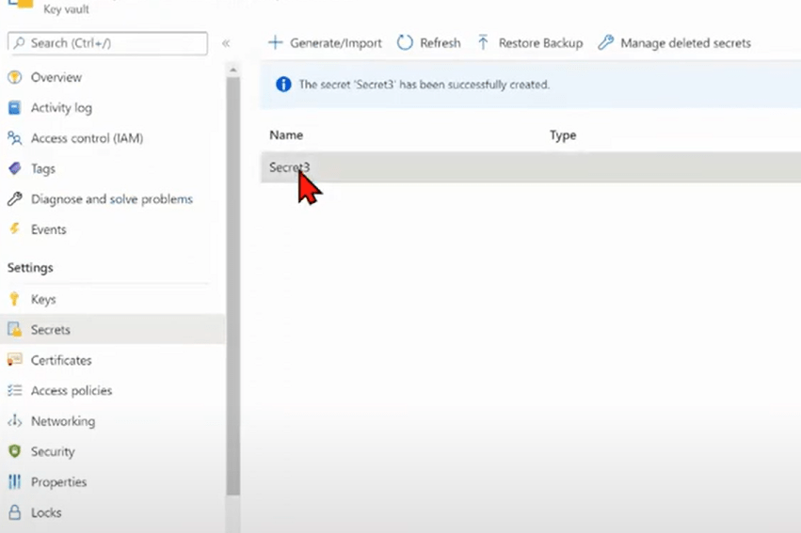Click the Certificates icon

pos(14,360)
